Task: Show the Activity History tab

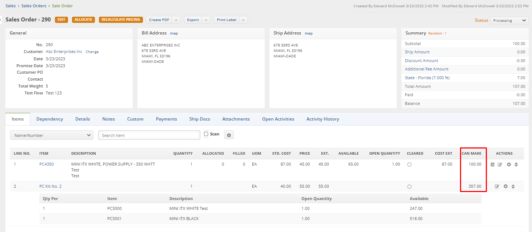Action: tap(323, 119)
